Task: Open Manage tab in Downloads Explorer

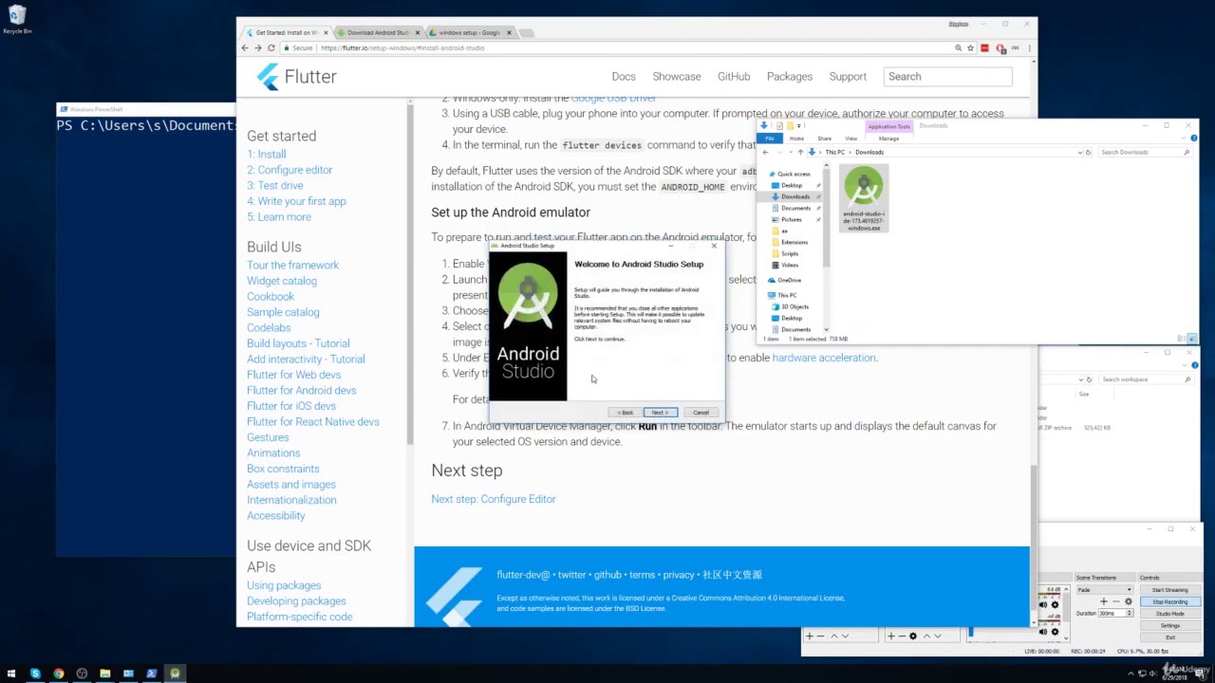Action: click(888, 138)
